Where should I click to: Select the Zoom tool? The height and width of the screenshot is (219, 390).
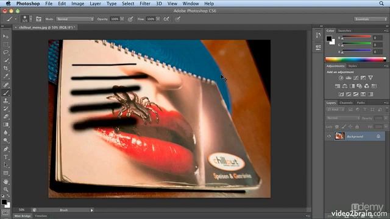[5, 189]
